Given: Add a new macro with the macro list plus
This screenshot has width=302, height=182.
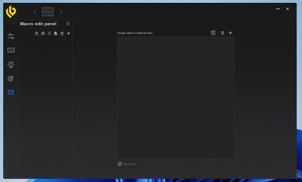Looking at the screenshot, I should click(68, 33).
